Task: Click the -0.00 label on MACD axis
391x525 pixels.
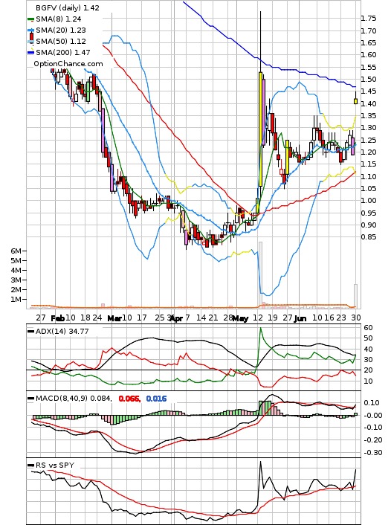Action: tap(373, 416)
